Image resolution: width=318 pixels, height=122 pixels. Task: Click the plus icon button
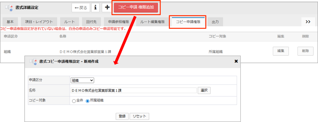click(x=107, y=8)
